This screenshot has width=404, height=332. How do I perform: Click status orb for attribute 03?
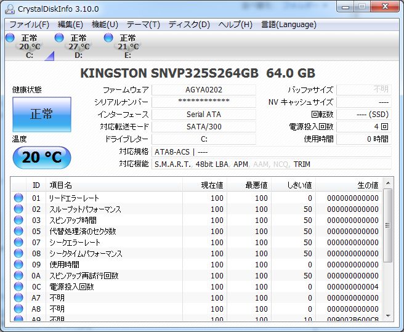point(18,220)
